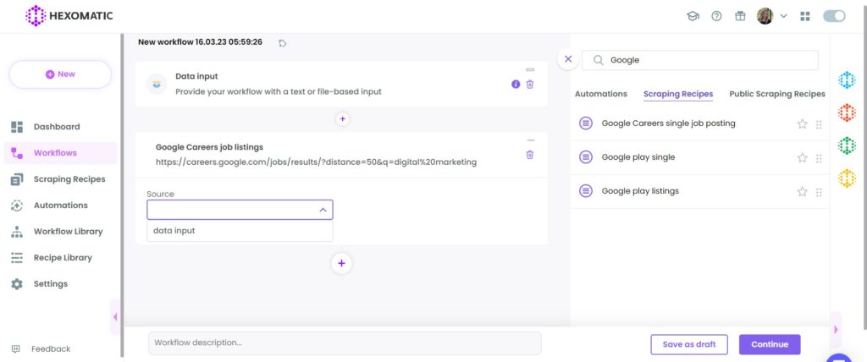Image resolution: width=867 pixels, height=362 pixels.
Task: Toggle the theme switch in header
Action: click(x=834, y=16)
